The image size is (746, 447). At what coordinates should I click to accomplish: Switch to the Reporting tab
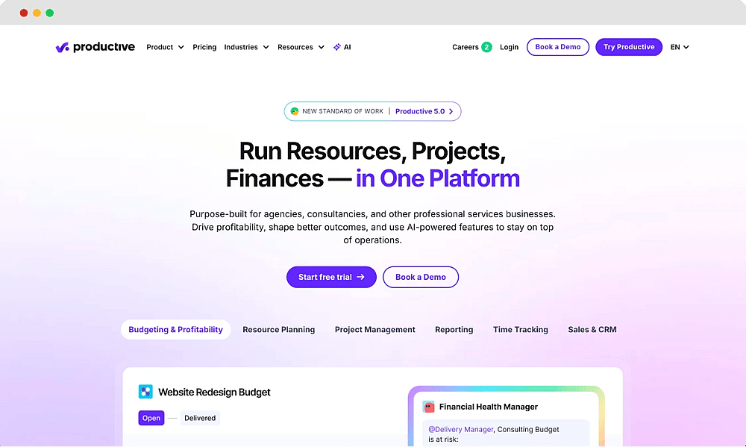tap(454, 329)
